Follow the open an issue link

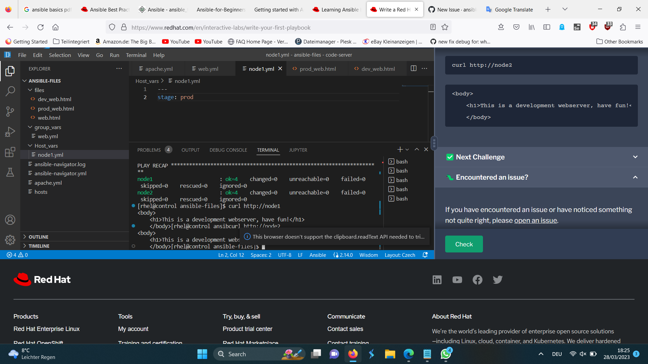536,220
